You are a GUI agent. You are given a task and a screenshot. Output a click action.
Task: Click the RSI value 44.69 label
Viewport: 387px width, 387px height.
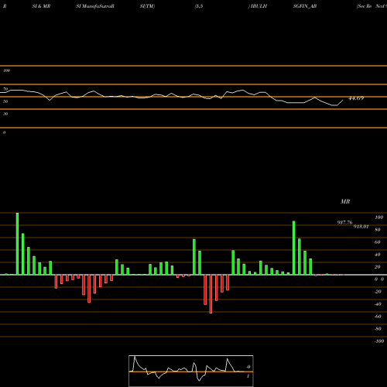(356, 98)
